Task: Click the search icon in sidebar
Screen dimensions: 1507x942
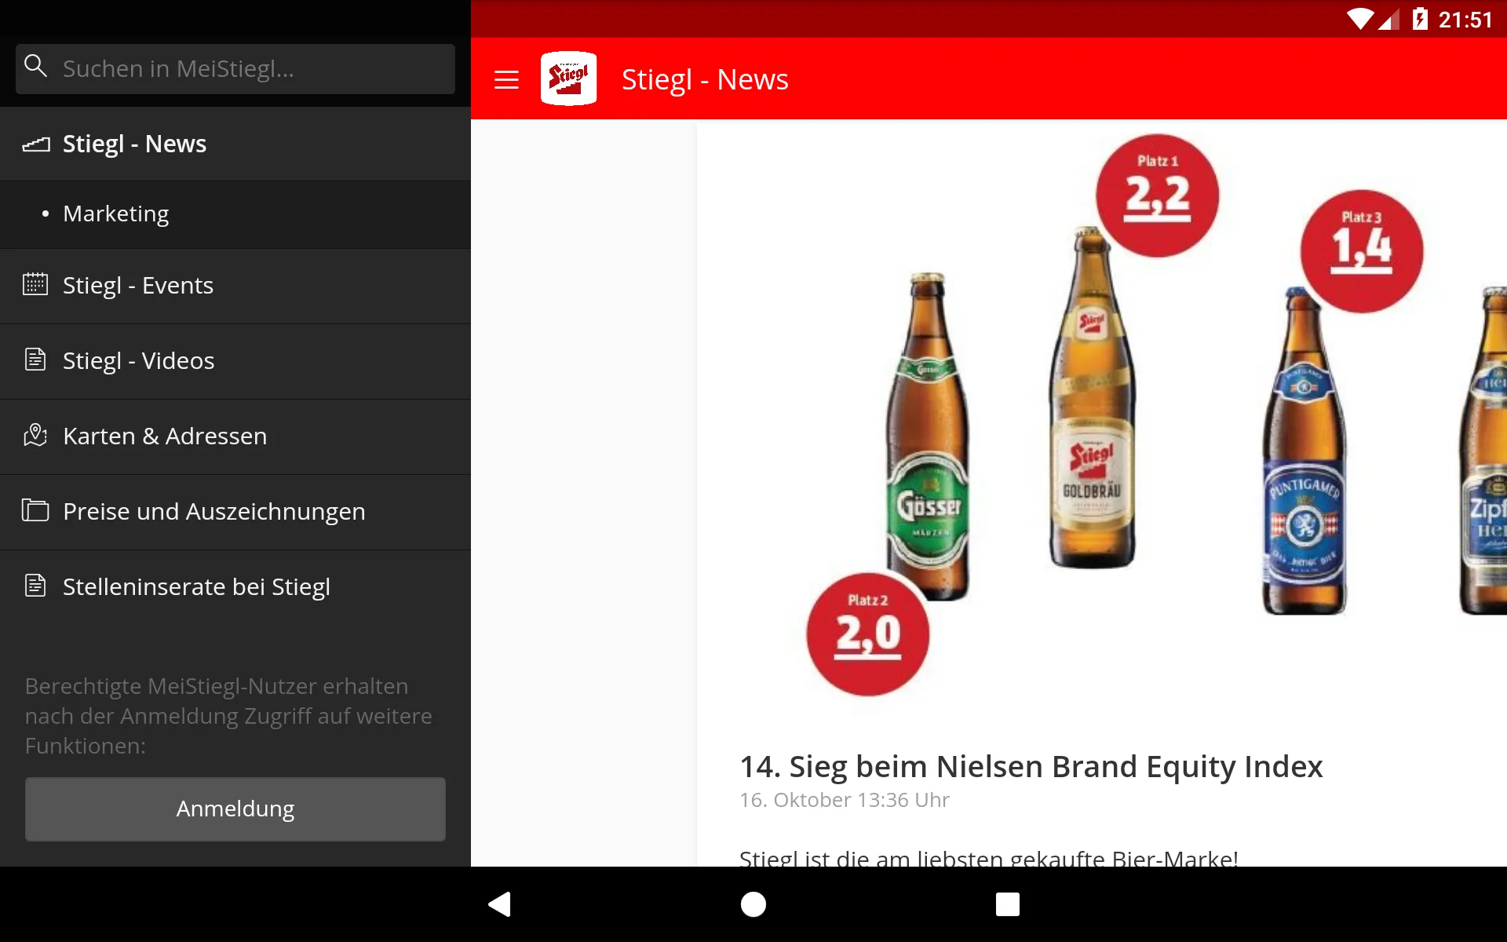Action: coord(36,68)
